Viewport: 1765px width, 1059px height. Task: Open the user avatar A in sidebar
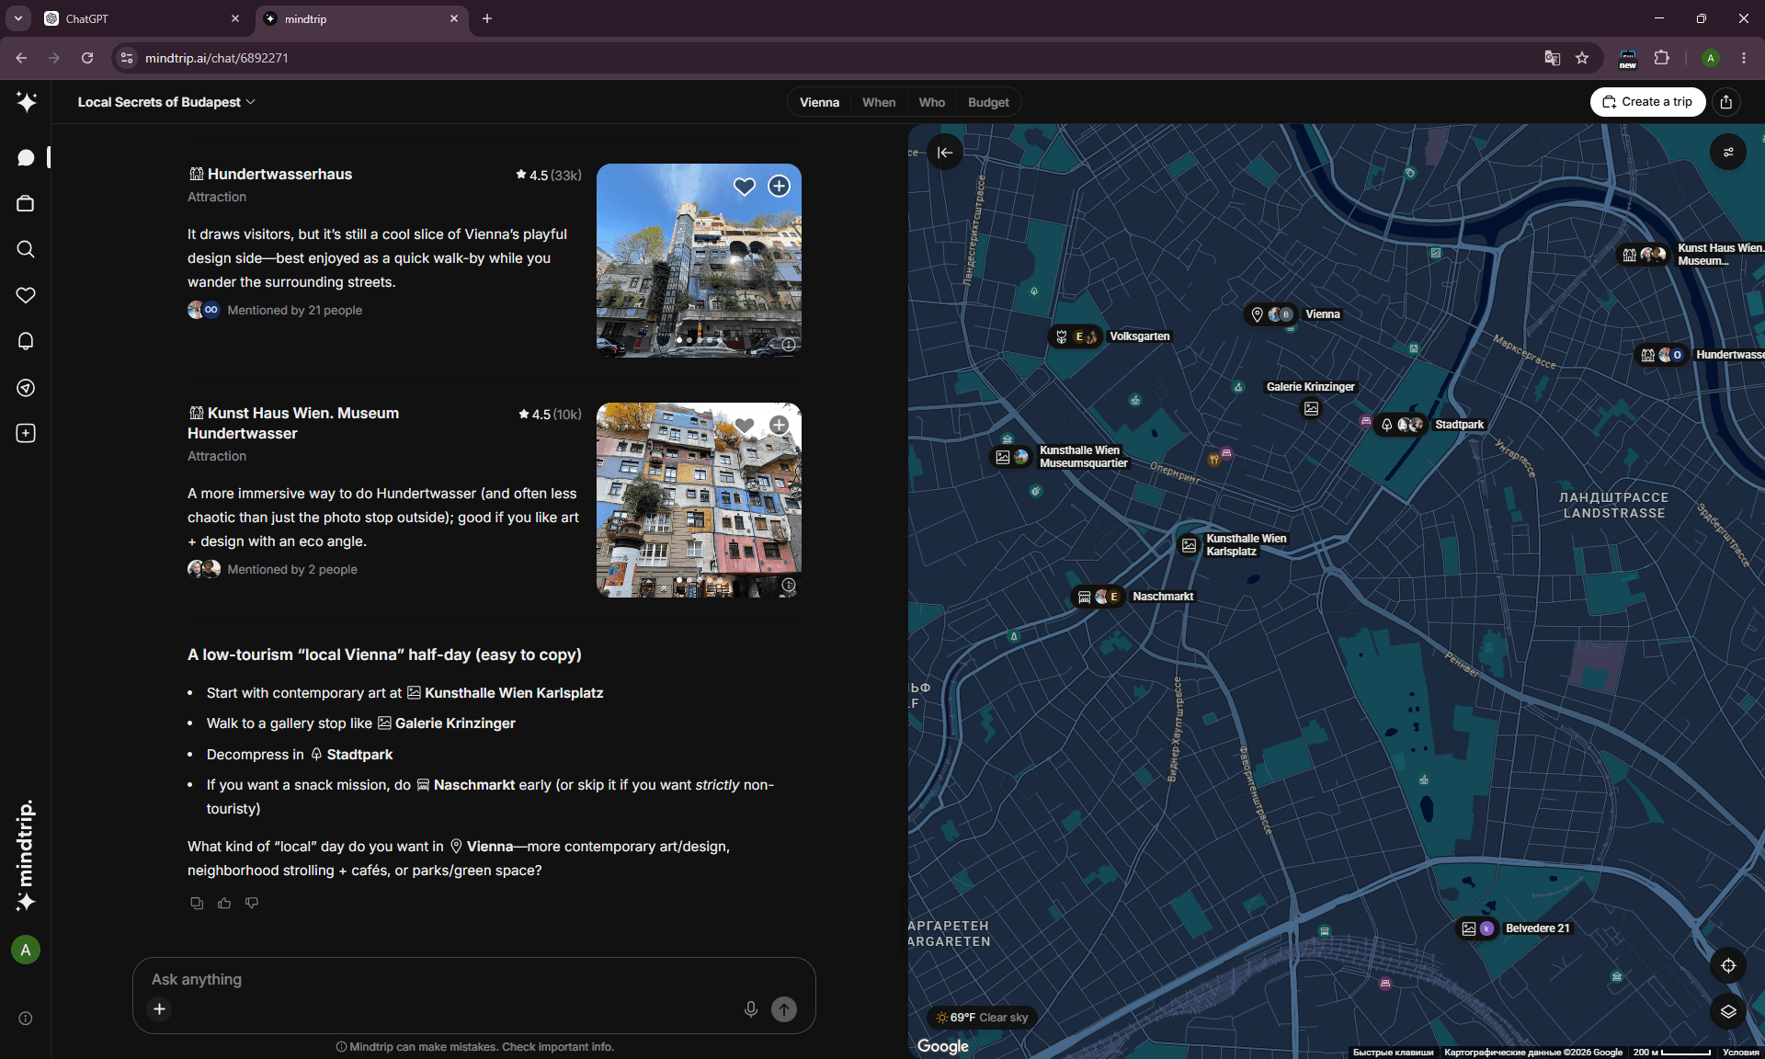[26, 950]
